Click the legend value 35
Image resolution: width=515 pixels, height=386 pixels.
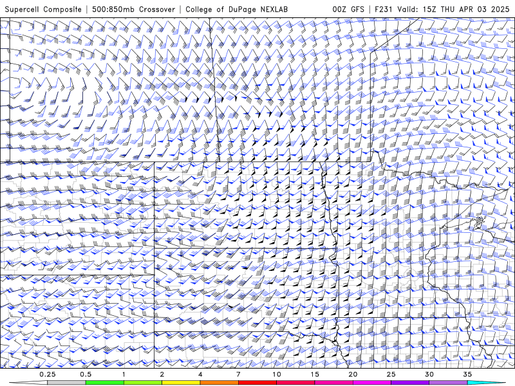[x=467, y=374]
